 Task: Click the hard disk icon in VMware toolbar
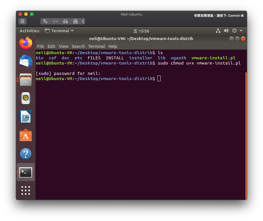click(65, 21)
